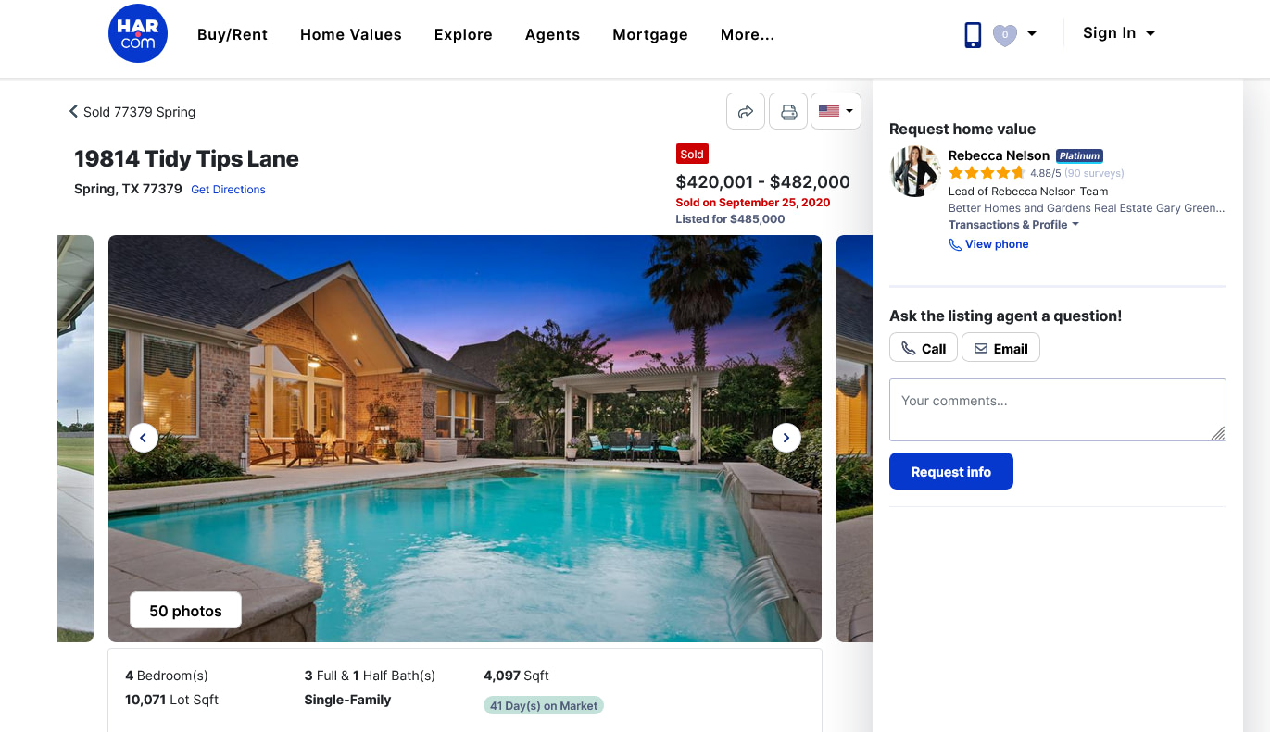Click the favorites heart icon
This screenshot has height=732, width=1270.
click(1005, 35)
